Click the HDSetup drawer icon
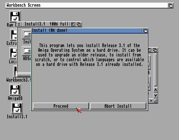The image size is (179, 140). pos(27,51)
